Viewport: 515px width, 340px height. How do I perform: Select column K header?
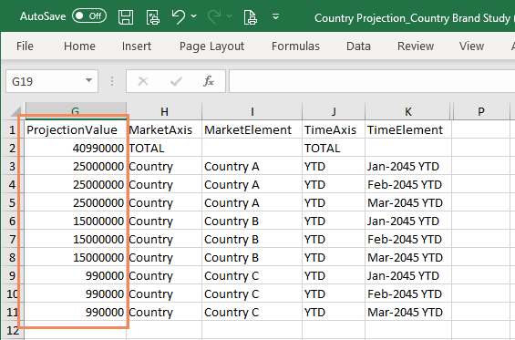(x=408, y=111)
